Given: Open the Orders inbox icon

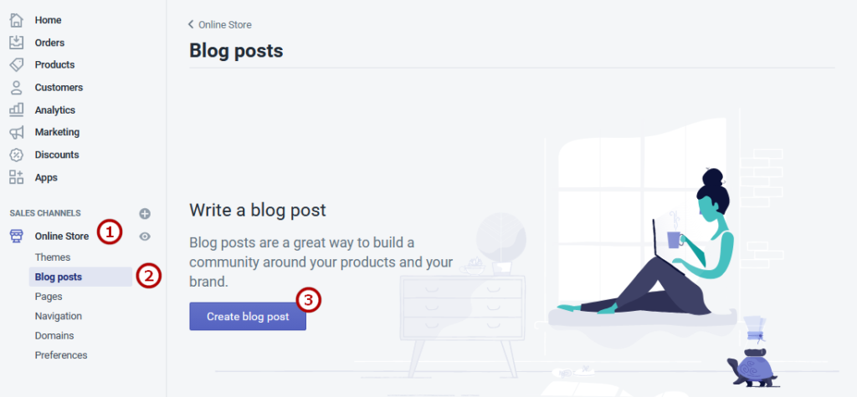Looking at the screenshot, I should point(17,43).
